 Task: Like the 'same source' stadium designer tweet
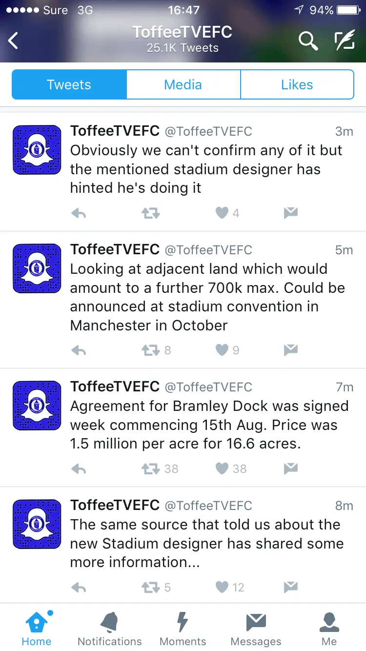coord(222,588)
